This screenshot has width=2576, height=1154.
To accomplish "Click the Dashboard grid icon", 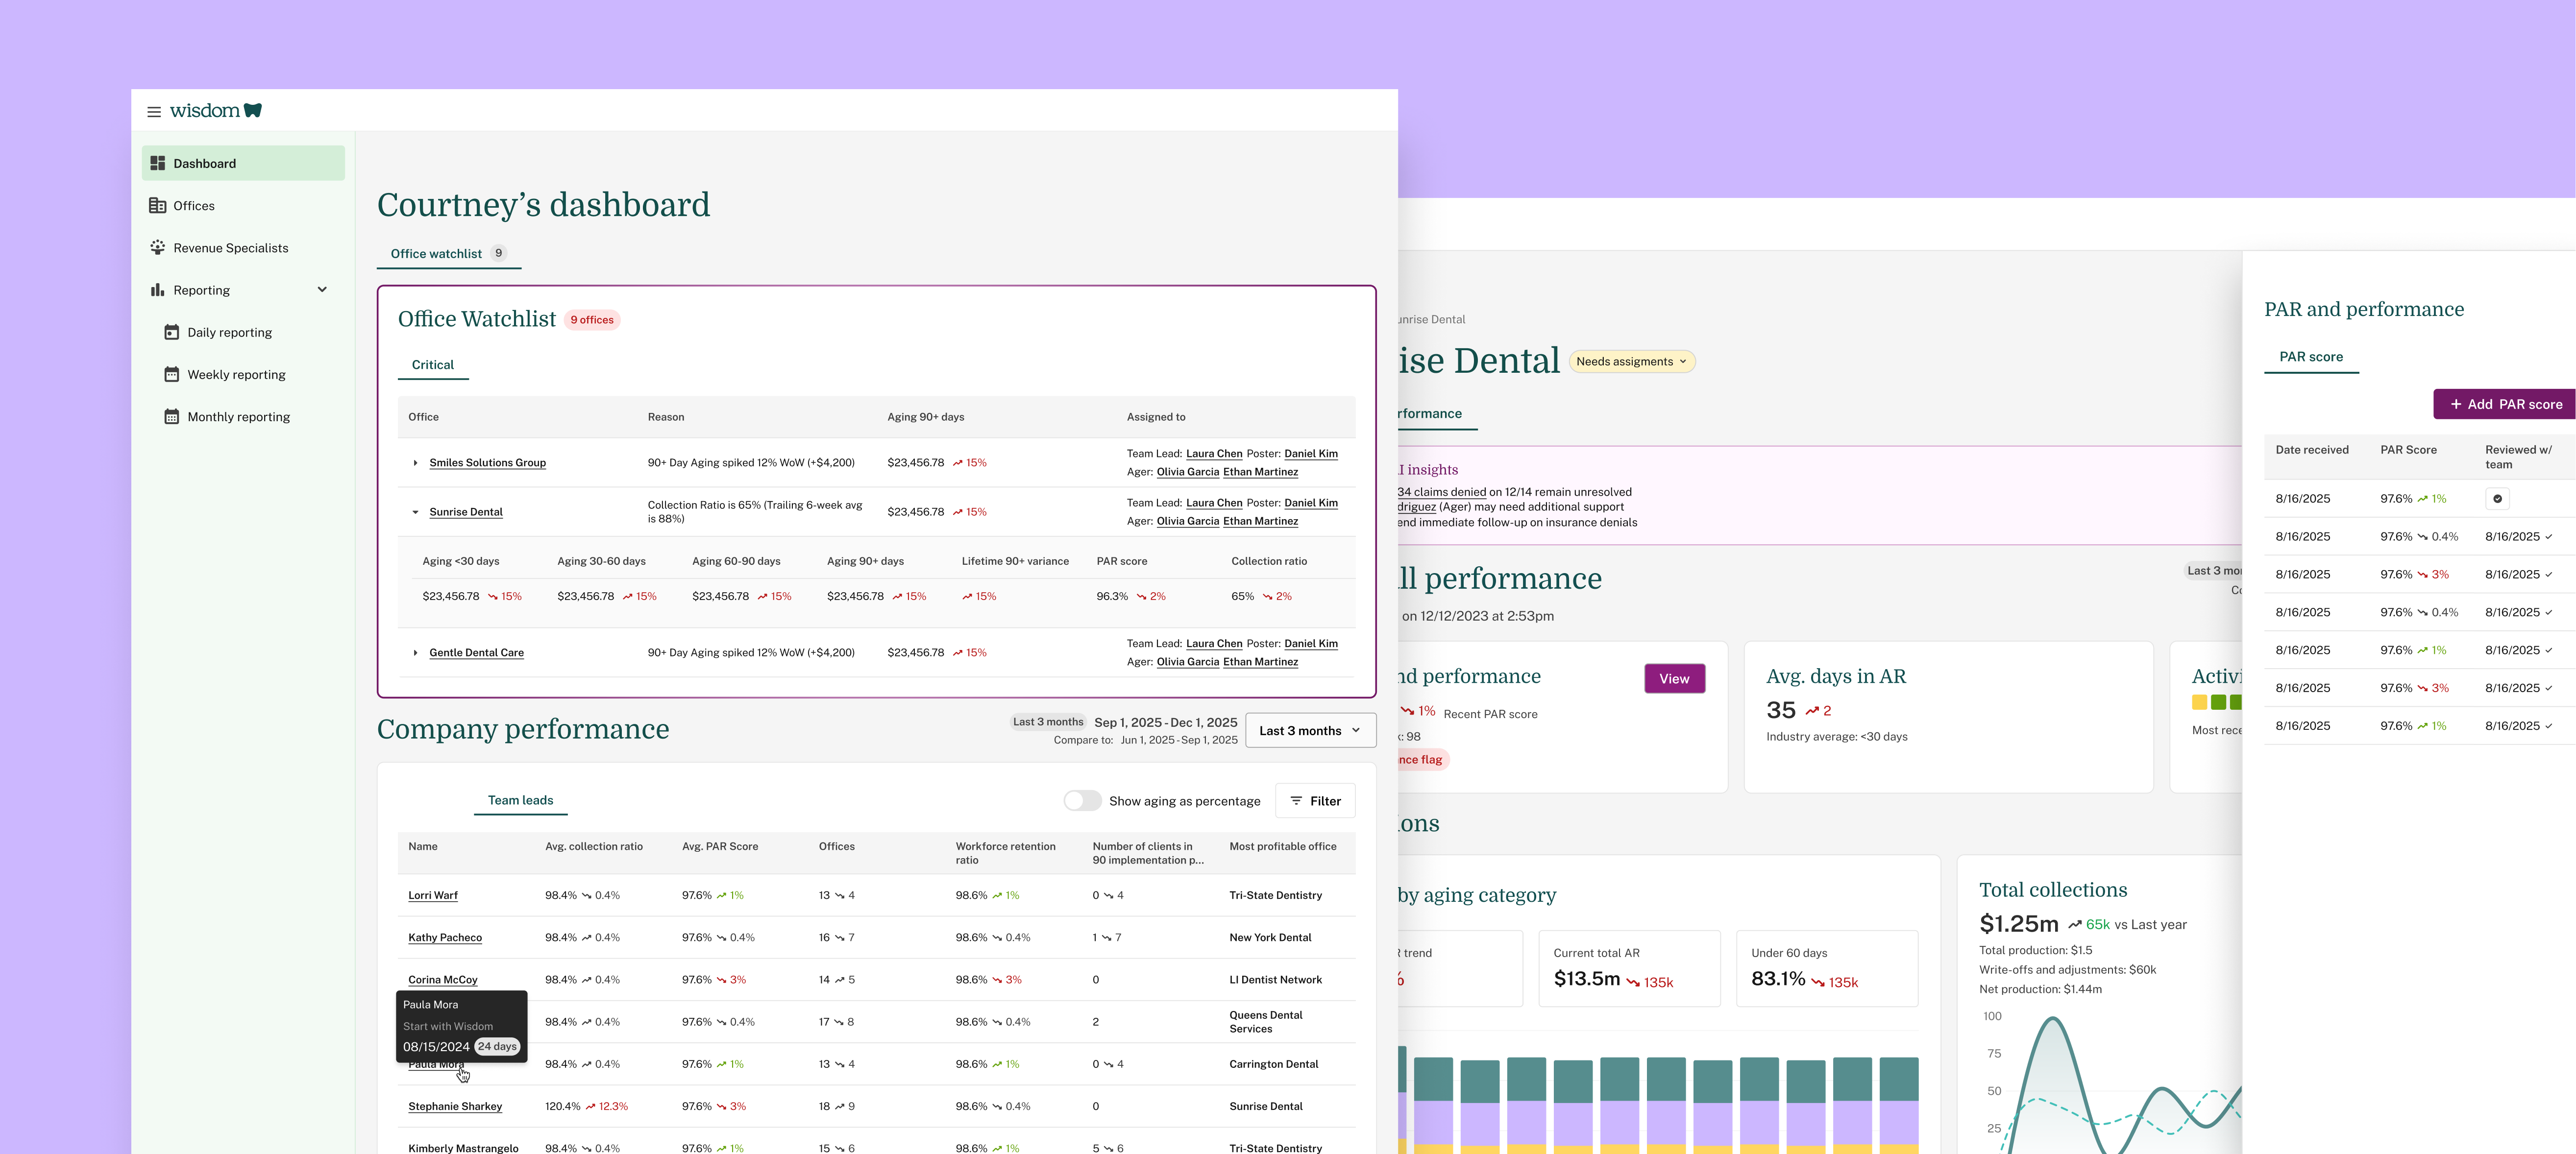I will pos(157,163).
